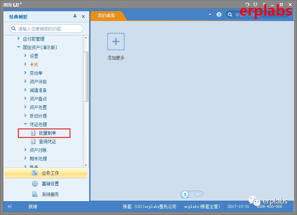This screenshot has width=297, height=215.
Task: Focus the 请输入您要搜索的功能 search field
Action: tap(46, 29)
